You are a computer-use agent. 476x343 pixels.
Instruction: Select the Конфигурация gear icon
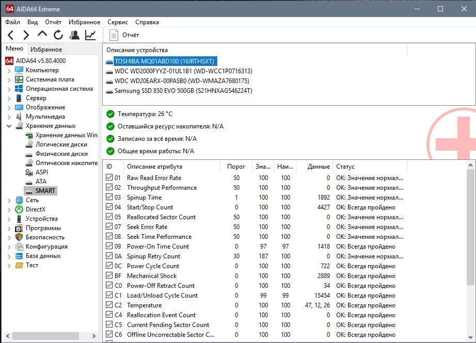19,247
